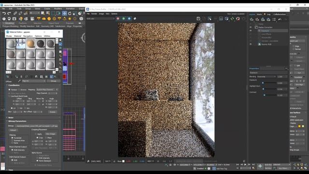The height and width of the screenshot is (174, 309).
Task: Select the Link tool icon
Action: click(x=15, y=14)
